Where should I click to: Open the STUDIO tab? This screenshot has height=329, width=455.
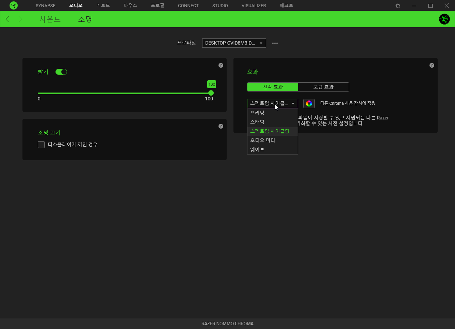[x=220, y=6]
